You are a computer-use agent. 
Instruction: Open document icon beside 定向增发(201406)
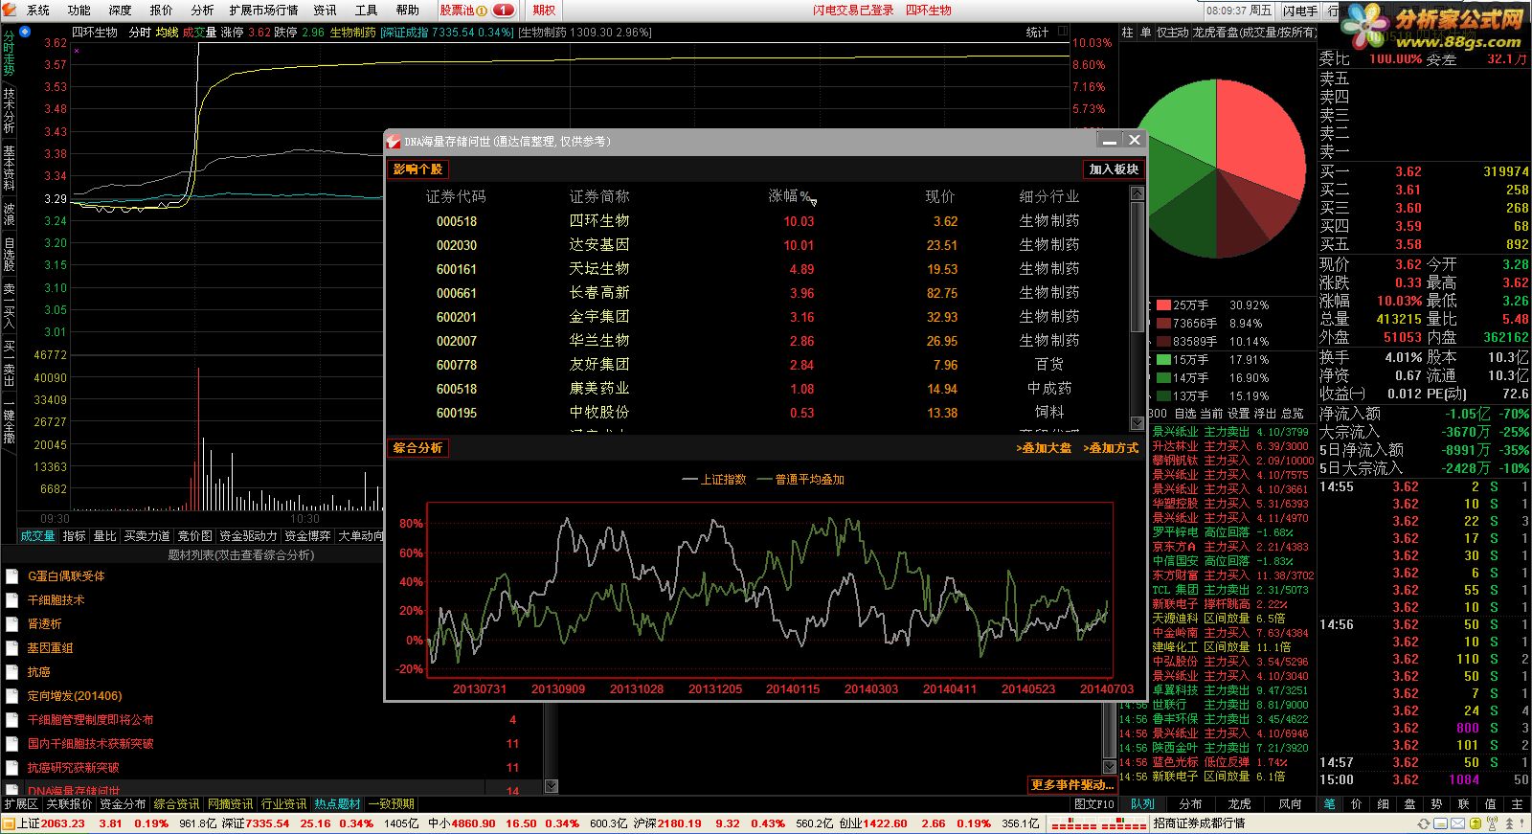(12, 696)
